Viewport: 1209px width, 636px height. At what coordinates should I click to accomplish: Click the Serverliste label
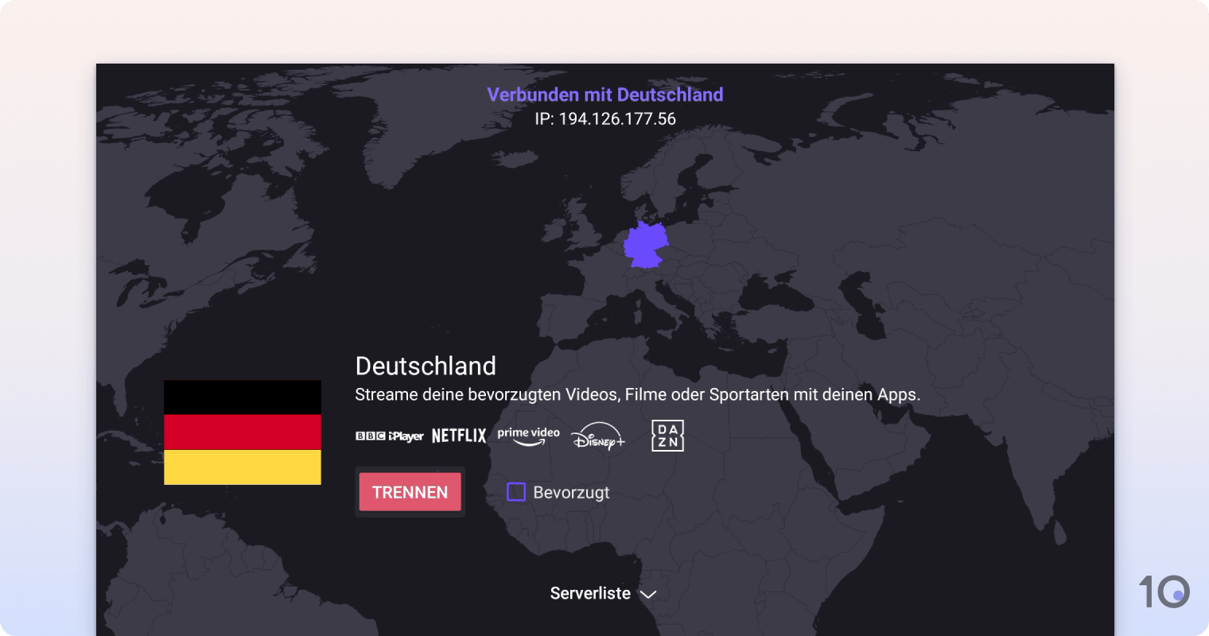click(x=589, y=593)
